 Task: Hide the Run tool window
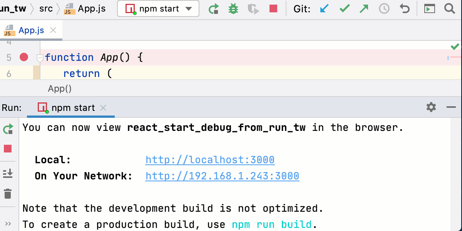(x=452, y=107)
